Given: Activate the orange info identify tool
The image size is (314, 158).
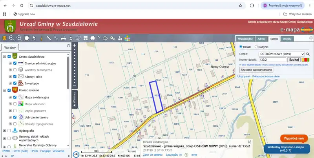Looking at the screenshot, I should click(42, 38).
